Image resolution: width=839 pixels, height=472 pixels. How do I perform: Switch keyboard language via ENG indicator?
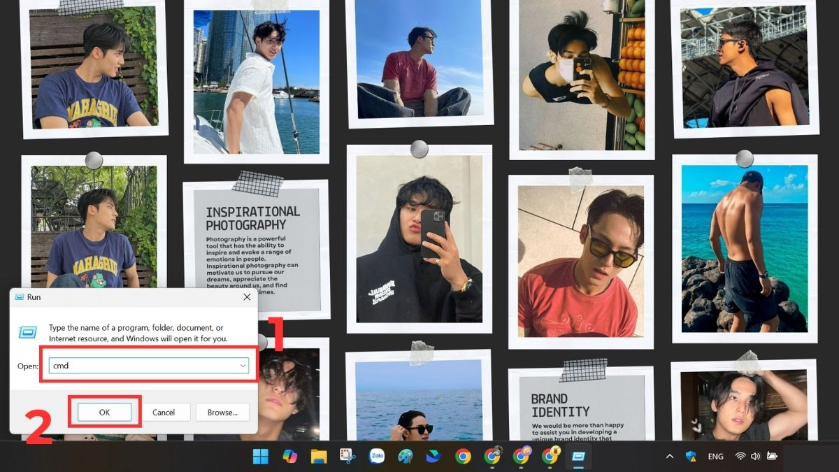(x=715, y=457)
